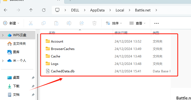This screenshot has width=191, height=100.
Task: Click the Paste clipboard icon
Action: [56, 23]
